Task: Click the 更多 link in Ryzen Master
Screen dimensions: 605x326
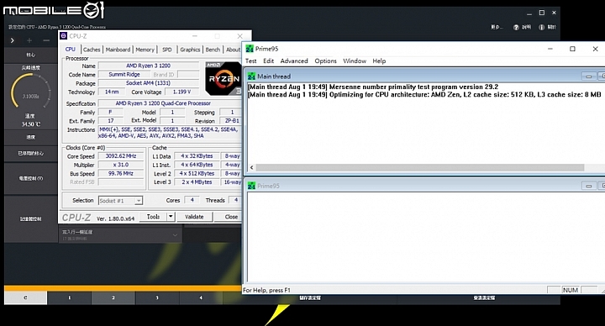Action: (497, 28)
